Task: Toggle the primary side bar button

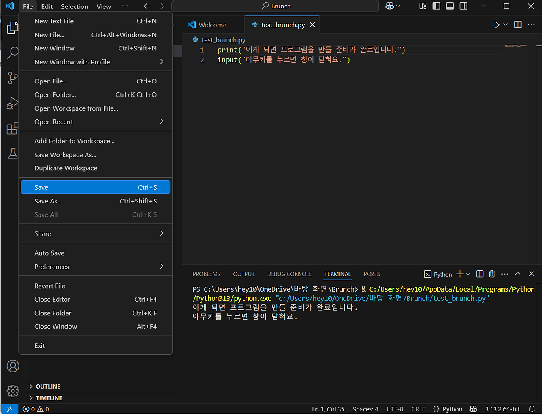Action: 437,6
